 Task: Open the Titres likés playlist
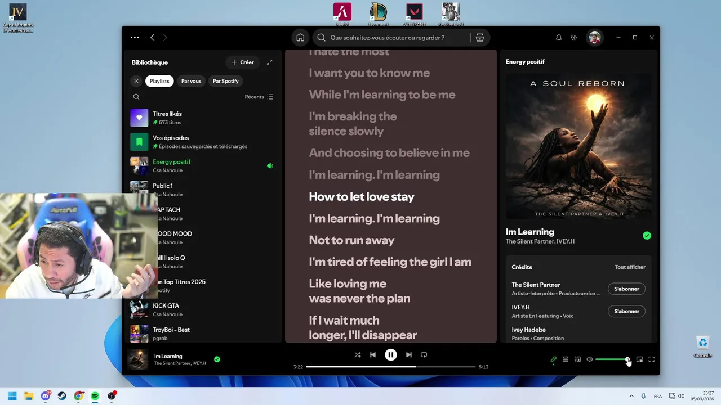coord(203,118)
